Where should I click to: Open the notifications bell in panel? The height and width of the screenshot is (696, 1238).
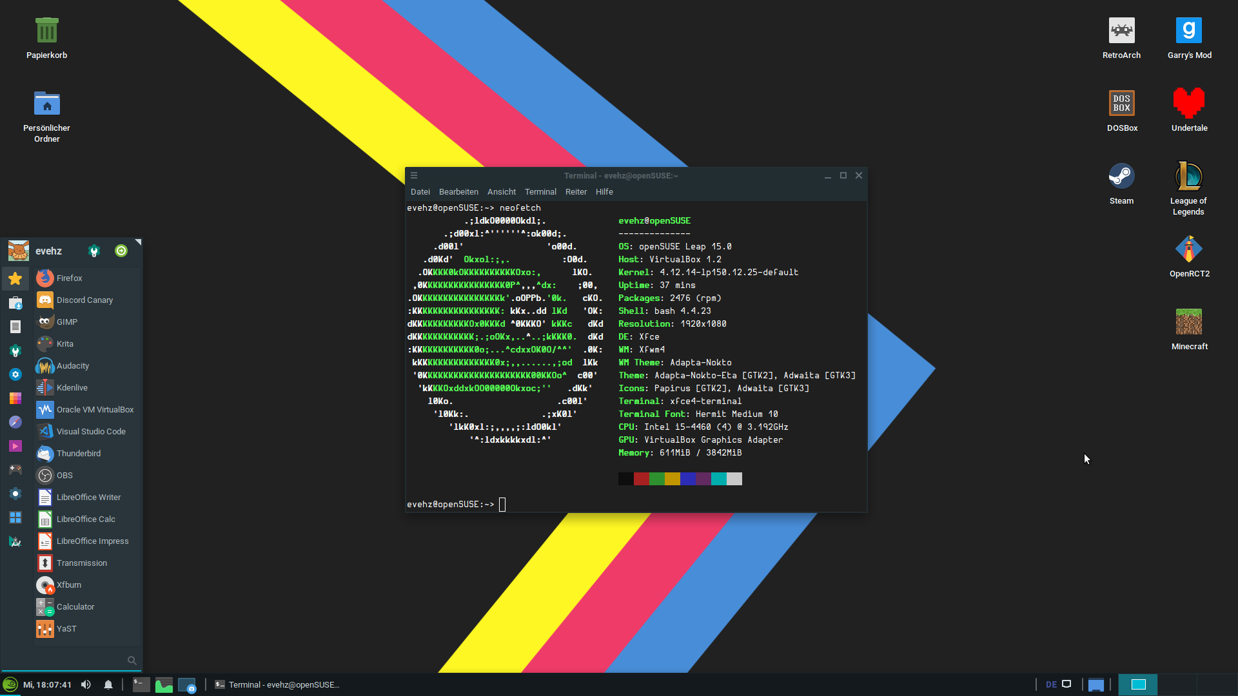coord(108,685)
